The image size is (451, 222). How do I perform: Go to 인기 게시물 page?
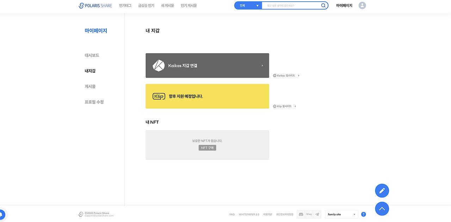(189, 6)
